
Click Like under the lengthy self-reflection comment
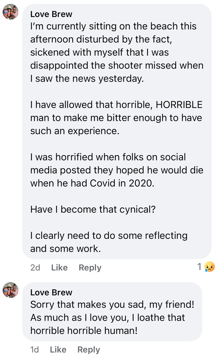tap(59, 267)
